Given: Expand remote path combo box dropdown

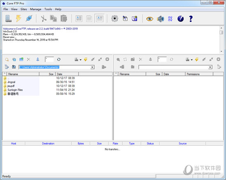Looking at the screenshot, I should (x=210, y=67).
